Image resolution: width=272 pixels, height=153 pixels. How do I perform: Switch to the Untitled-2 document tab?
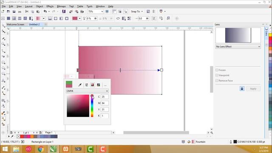coord(34,25)
